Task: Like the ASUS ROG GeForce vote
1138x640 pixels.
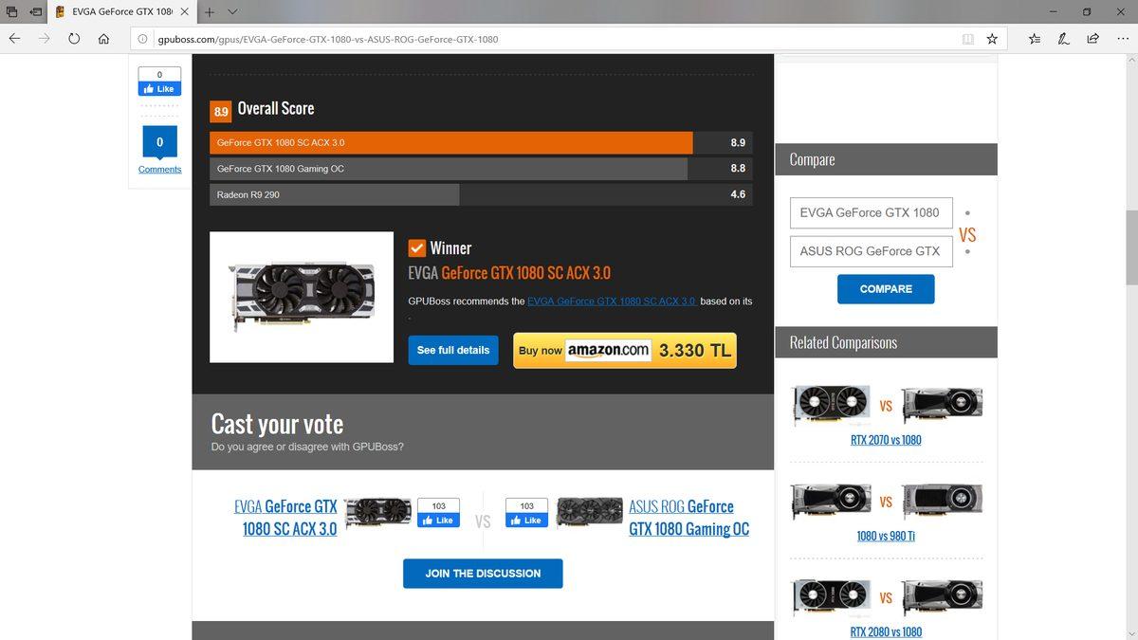Action: 526,520
